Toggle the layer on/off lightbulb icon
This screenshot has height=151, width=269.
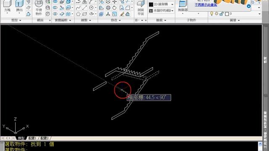click(212, 14)
